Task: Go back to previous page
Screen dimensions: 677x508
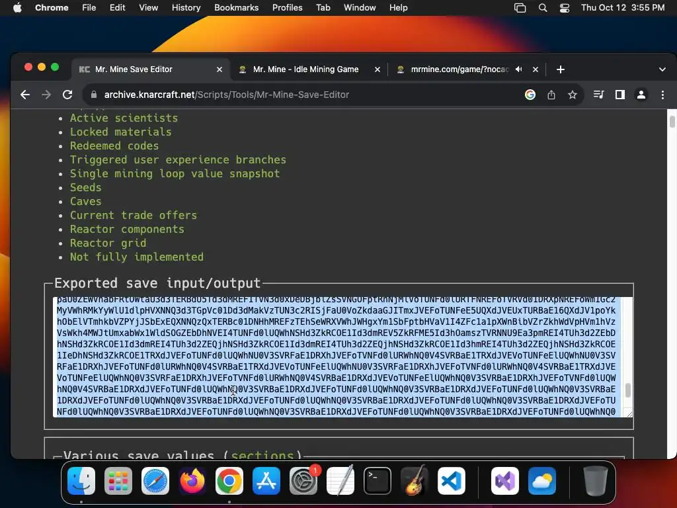Action: (x=25, y=95)
